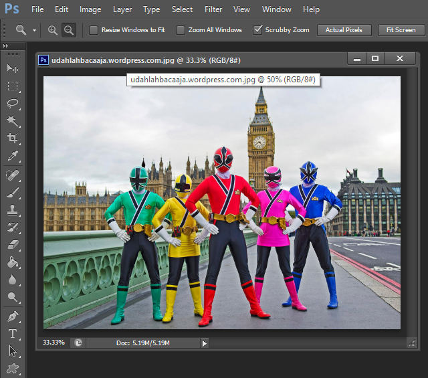
Task: Open the File menu
Action: [x=37, y=9]
